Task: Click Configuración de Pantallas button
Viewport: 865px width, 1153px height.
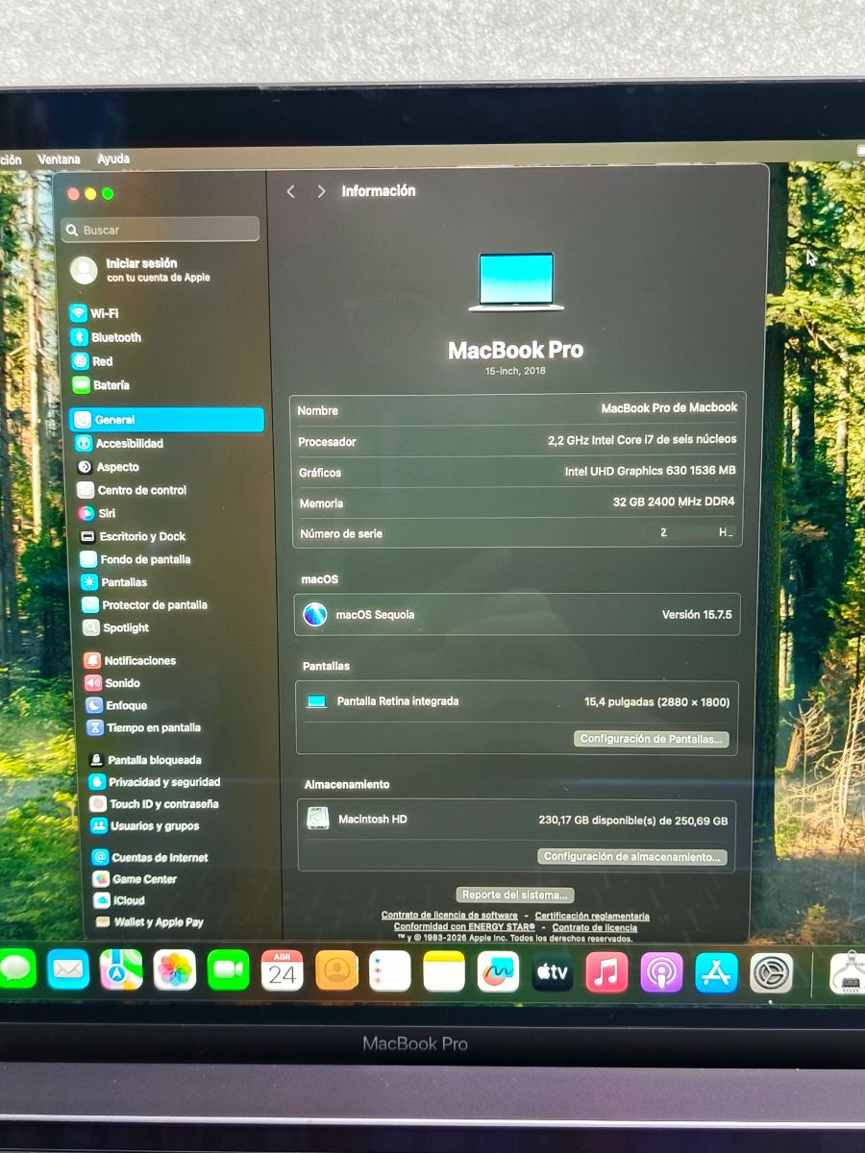Action: [x=652, y=739]
